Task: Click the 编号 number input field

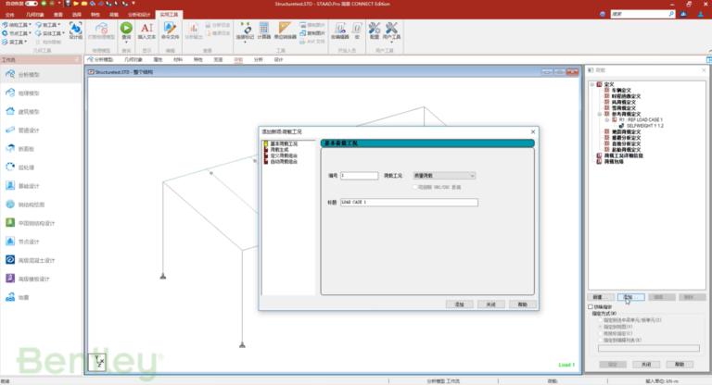Action: coord(359,176)
